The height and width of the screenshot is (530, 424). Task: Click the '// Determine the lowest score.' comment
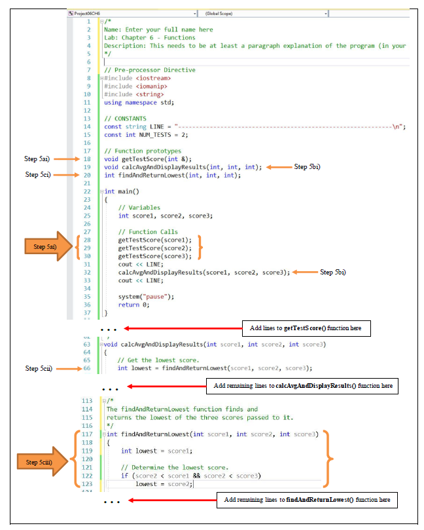point(175,468)
